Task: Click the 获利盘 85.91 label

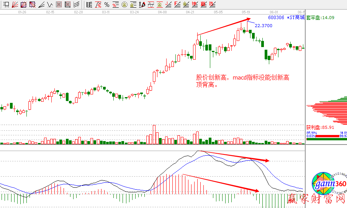Action: pyautogui.click(x=320, y=127)
